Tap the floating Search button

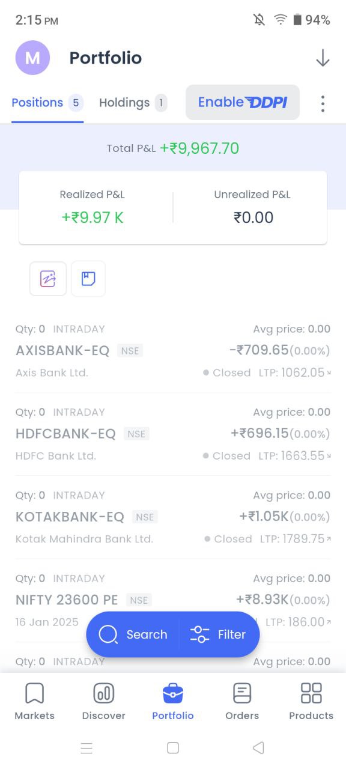133,634
